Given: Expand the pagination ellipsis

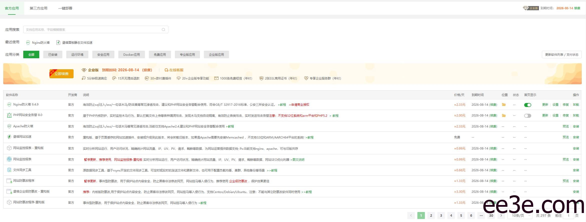Looking at the screenshot, I should (481, 215).
